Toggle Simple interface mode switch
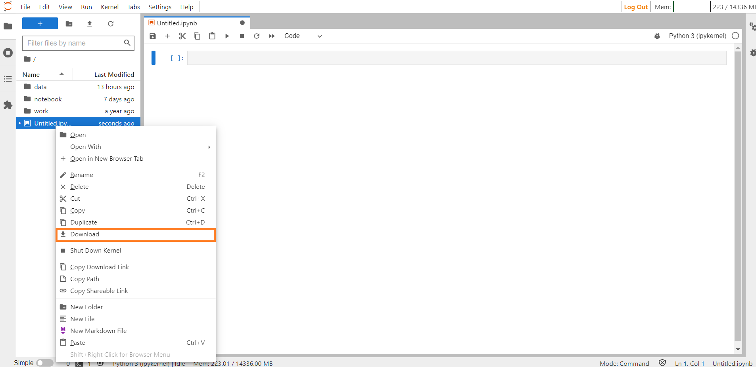The image size is (756, 367). click(44, 363)
